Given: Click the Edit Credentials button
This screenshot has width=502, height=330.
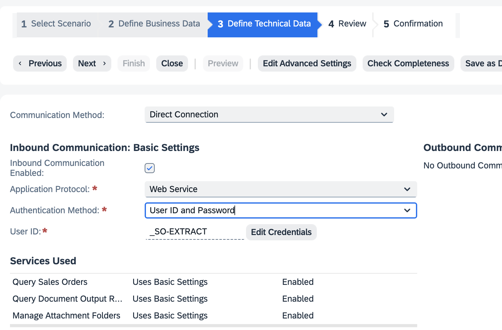Looking at the screenshot, I should click(x=281, y=232).
